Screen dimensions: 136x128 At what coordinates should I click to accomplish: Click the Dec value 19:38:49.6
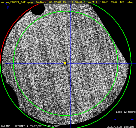(x=78, y=2)
